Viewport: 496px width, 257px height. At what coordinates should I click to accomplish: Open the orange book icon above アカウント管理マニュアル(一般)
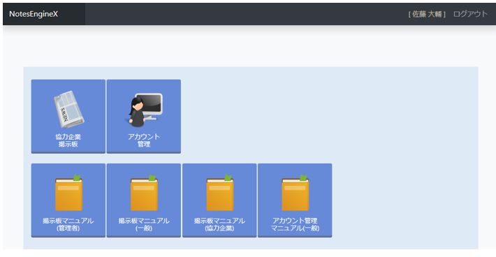tap(296, 193)
